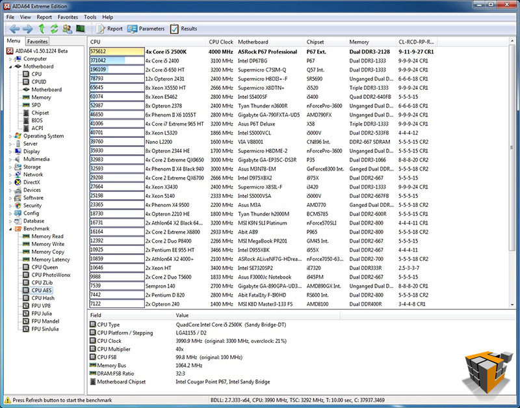This screenshot has width=520, height=408.
Task: Select the Memory tree item icon
Action: click(x=26, y=97)
